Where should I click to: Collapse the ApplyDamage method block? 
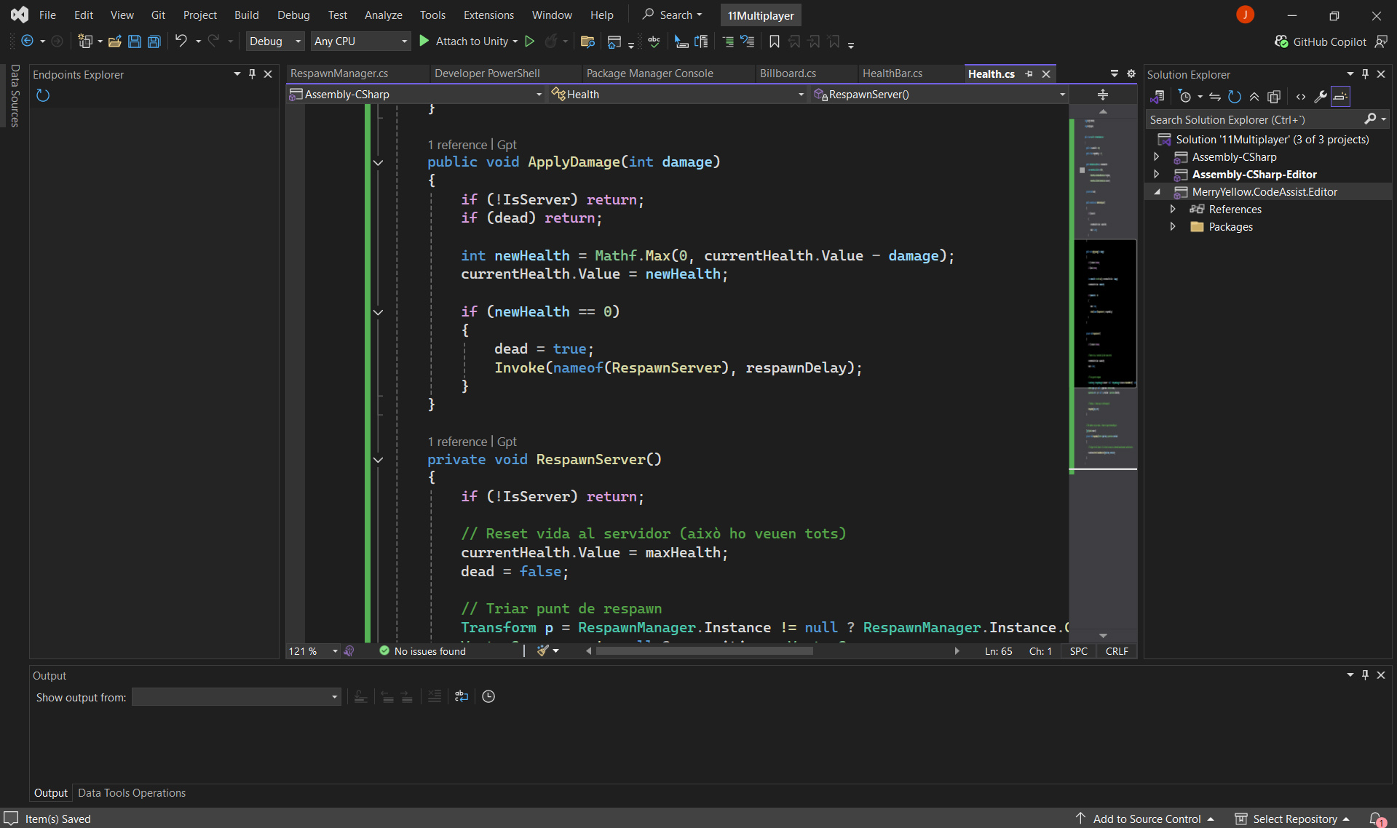point(378,162)
